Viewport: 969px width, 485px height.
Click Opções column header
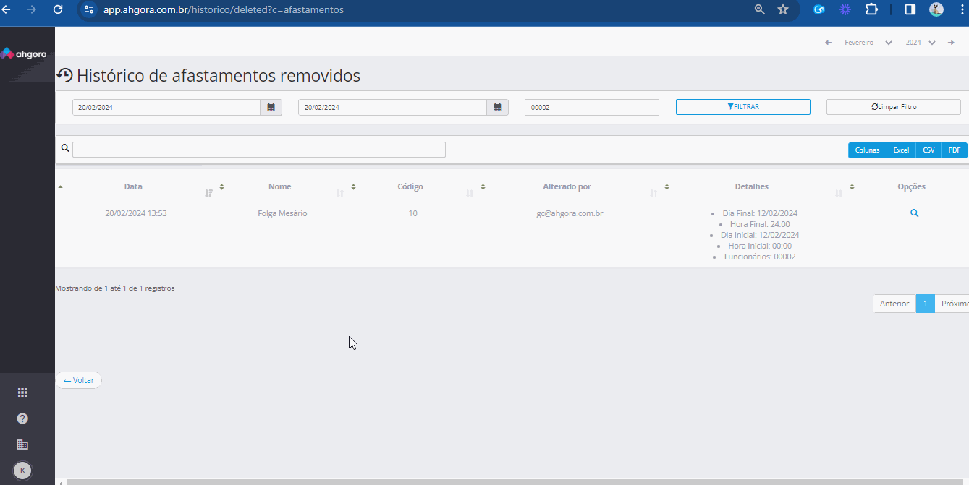[912, 186]
